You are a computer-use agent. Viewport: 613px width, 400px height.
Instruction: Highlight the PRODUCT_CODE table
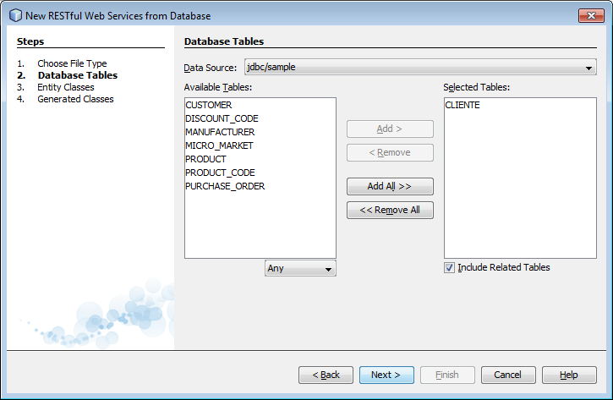pos(220,173)
